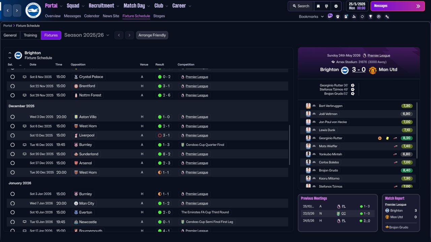Expand the Career menu dropdown arrow
This screenshot has height=242, width=431.
(190, 6)
